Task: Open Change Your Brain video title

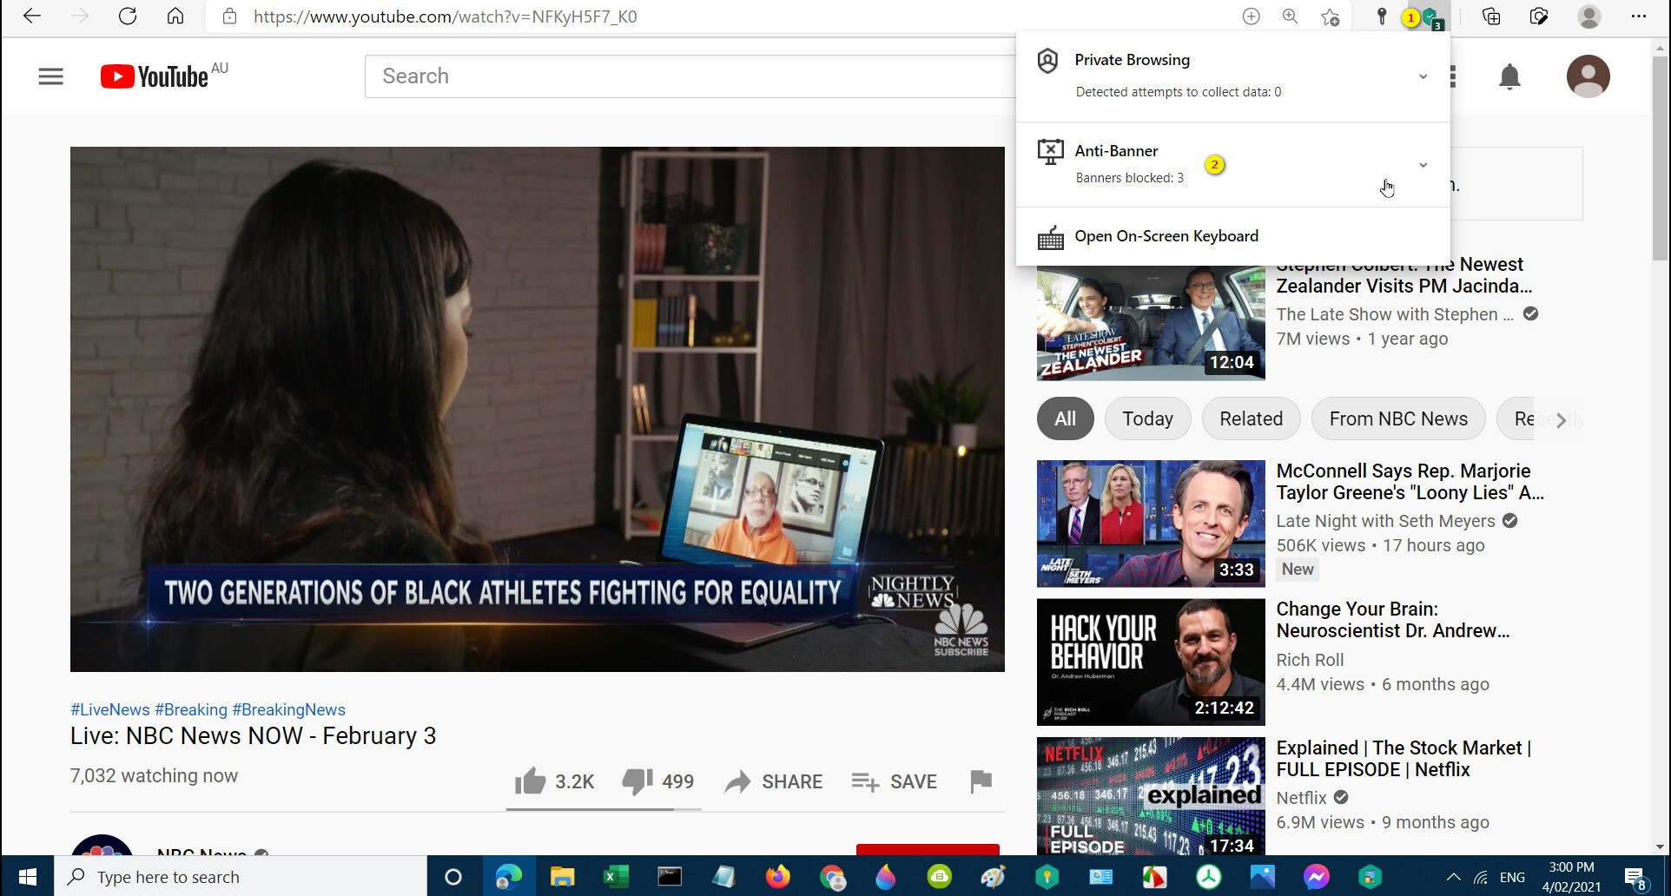Action: [x=1393, y=620]
